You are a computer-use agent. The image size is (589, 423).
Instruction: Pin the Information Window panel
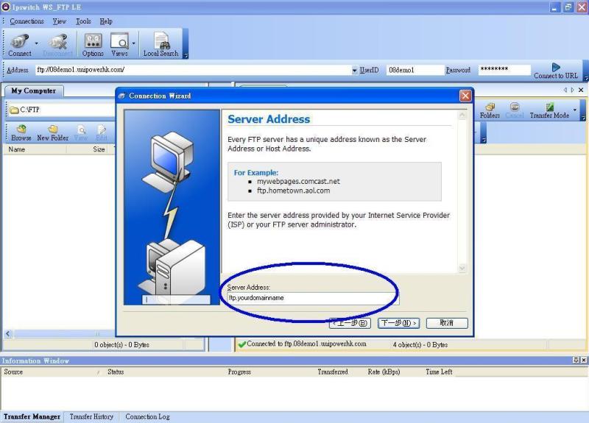click(x=576, y=360)
